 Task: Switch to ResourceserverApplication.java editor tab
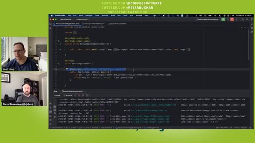pyautogui.click(x=67, y=24)
